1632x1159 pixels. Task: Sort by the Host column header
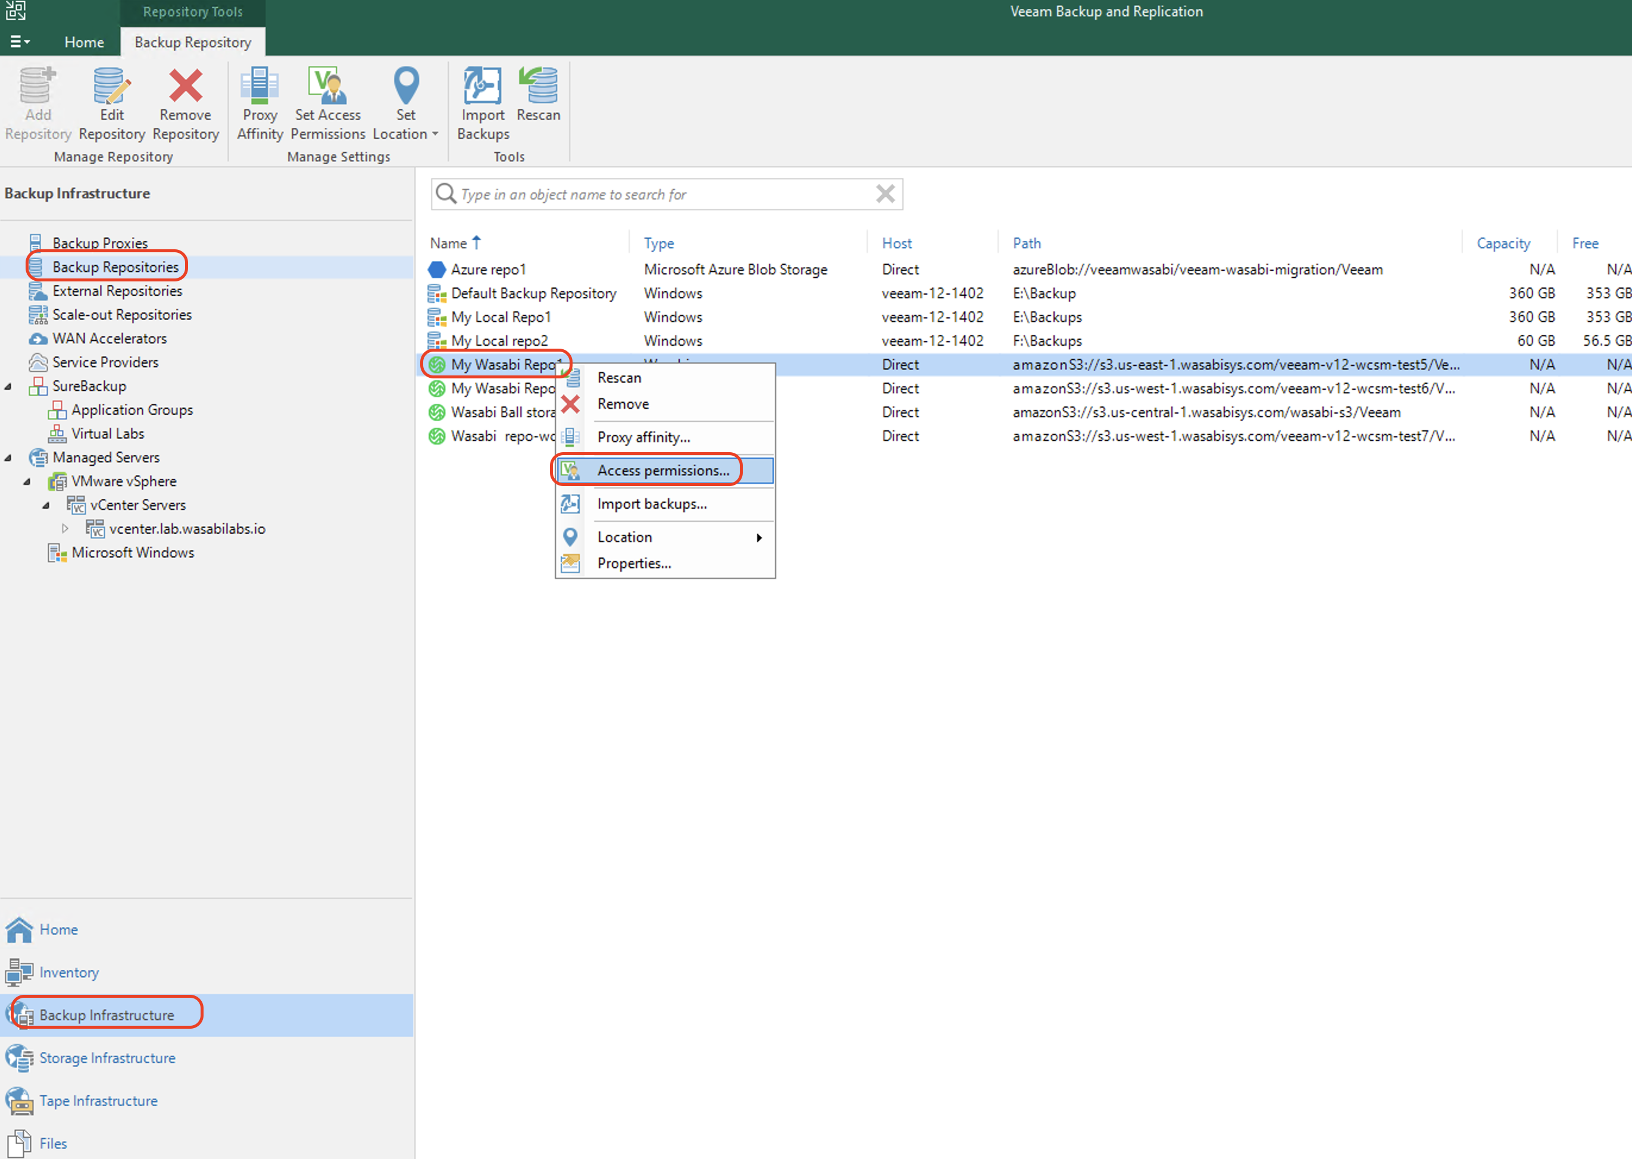tap(897, 243)
